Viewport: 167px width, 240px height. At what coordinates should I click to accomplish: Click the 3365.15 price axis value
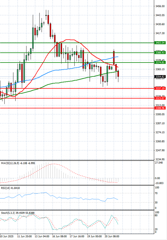160,69
